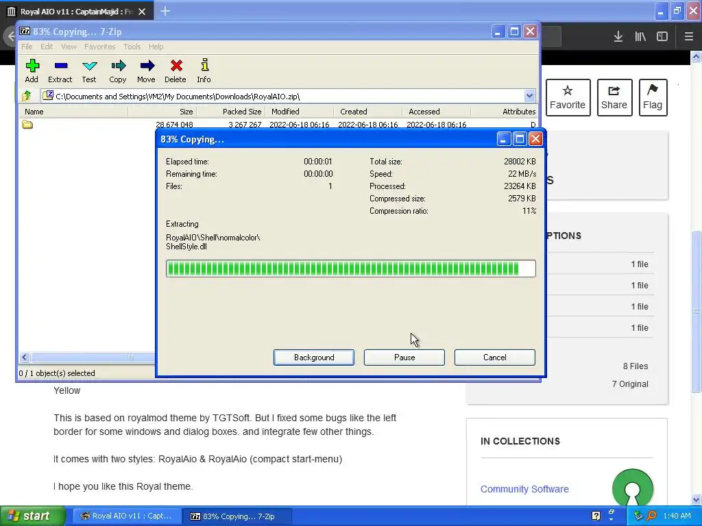
Task: Click the Background button in the copying dialog
Action: tap(314, 358)
